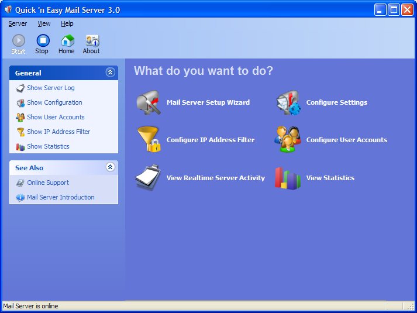Image resolution: width=417 pixels, height=313 pixels.
Task: Click the Configure User Accounts people icon
Action: [x=288, y=139]
